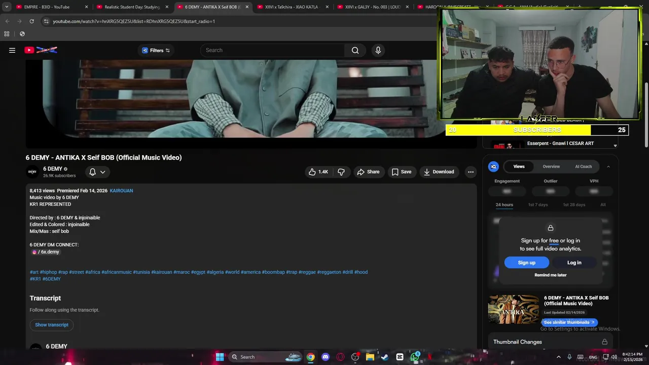Select the vidIQ AI Coach tab
Screen dimensions: 649x365
583,166
